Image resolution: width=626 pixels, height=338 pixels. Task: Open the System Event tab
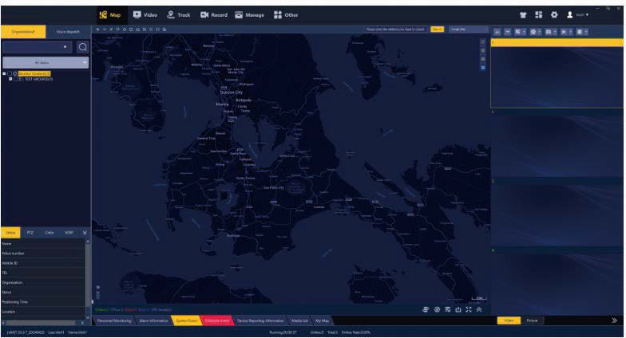pos(185,320)
